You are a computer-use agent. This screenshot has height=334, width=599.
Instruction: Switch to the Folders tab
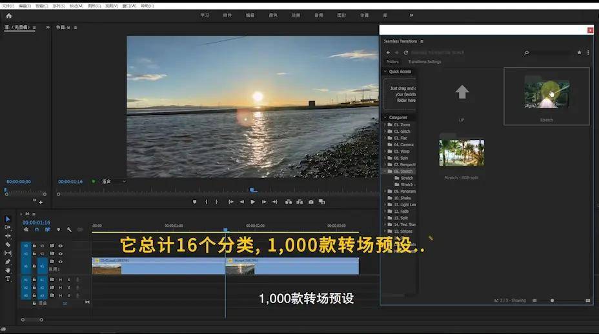(392, 61)
